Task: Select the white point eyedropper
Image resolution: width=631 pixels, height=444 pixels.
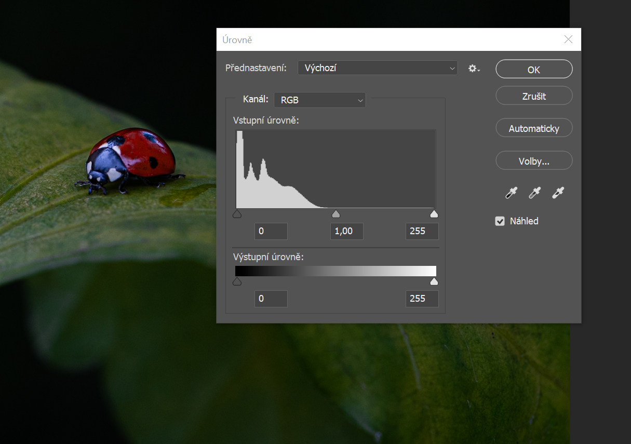Action: point(558,193)
